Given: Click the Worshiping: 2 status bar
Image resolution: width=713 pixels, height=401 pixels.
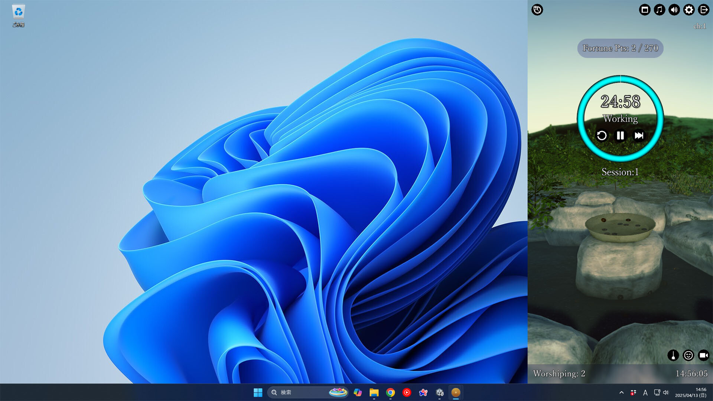Looking at the screenshot, I should tap(559, 374).
